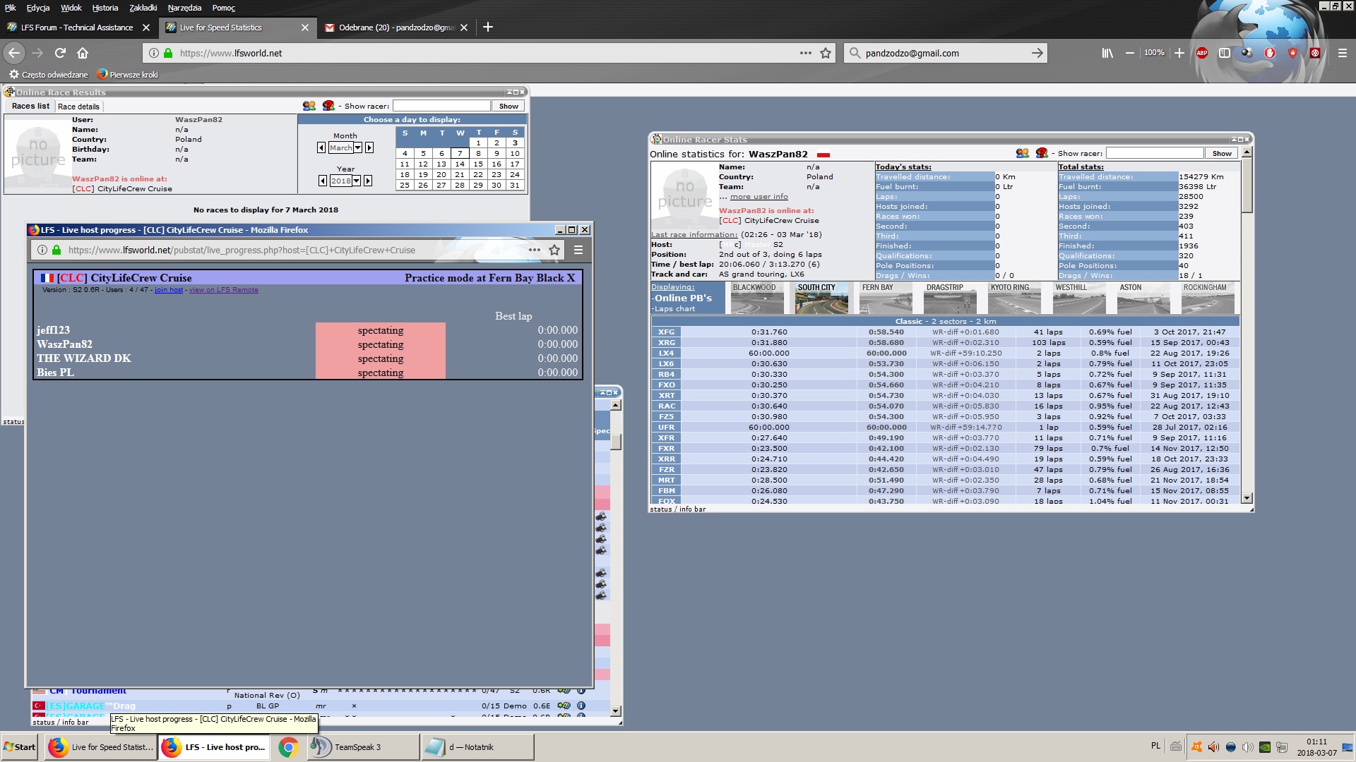Viewport: 1356px width, 762px height.
Task: Open Chrome from the taskbar
Action: click(287, 747)
